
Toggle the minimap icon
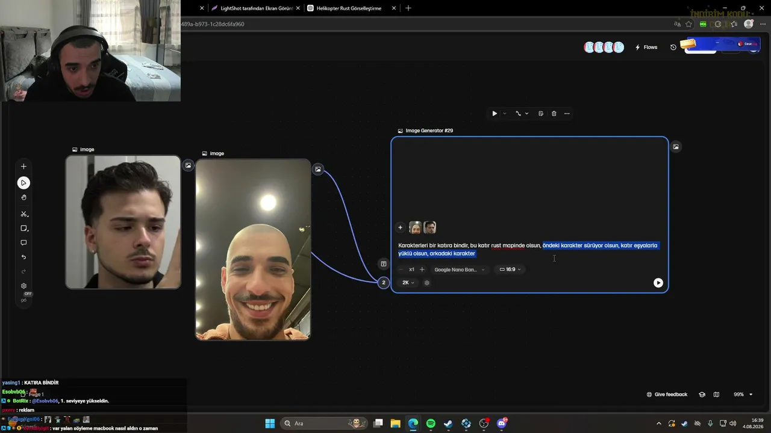tap(716, 395)
